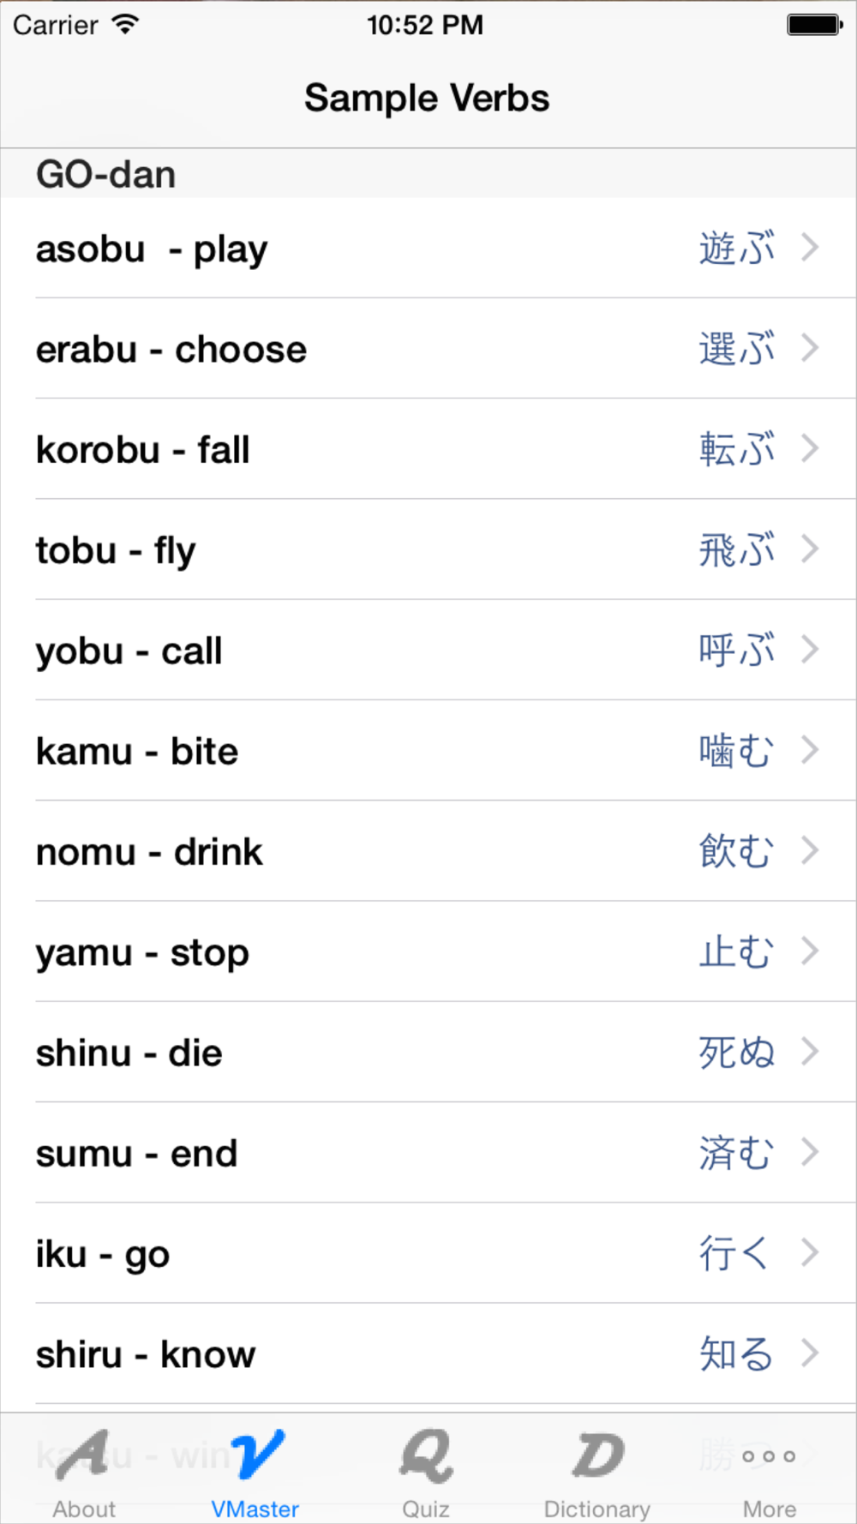
Task: Expand the chevron on korobu row
Action: pos(809,448)
